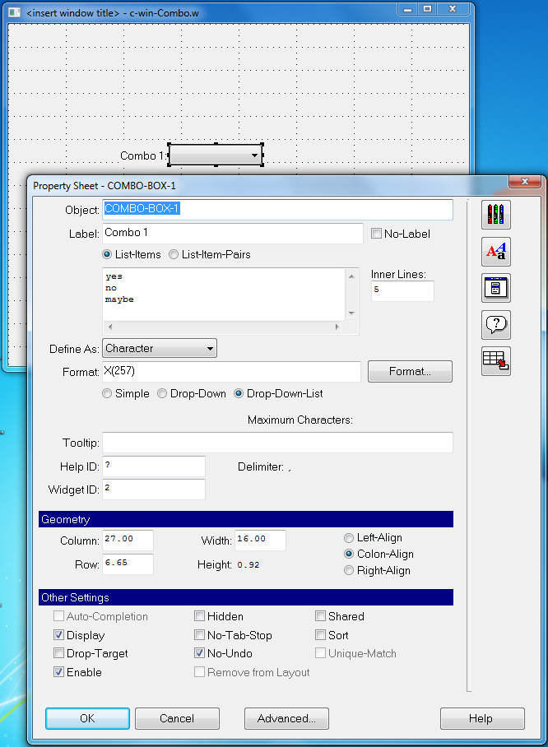Click the Width value field
The image size is (548, 747).
point(261,541)
